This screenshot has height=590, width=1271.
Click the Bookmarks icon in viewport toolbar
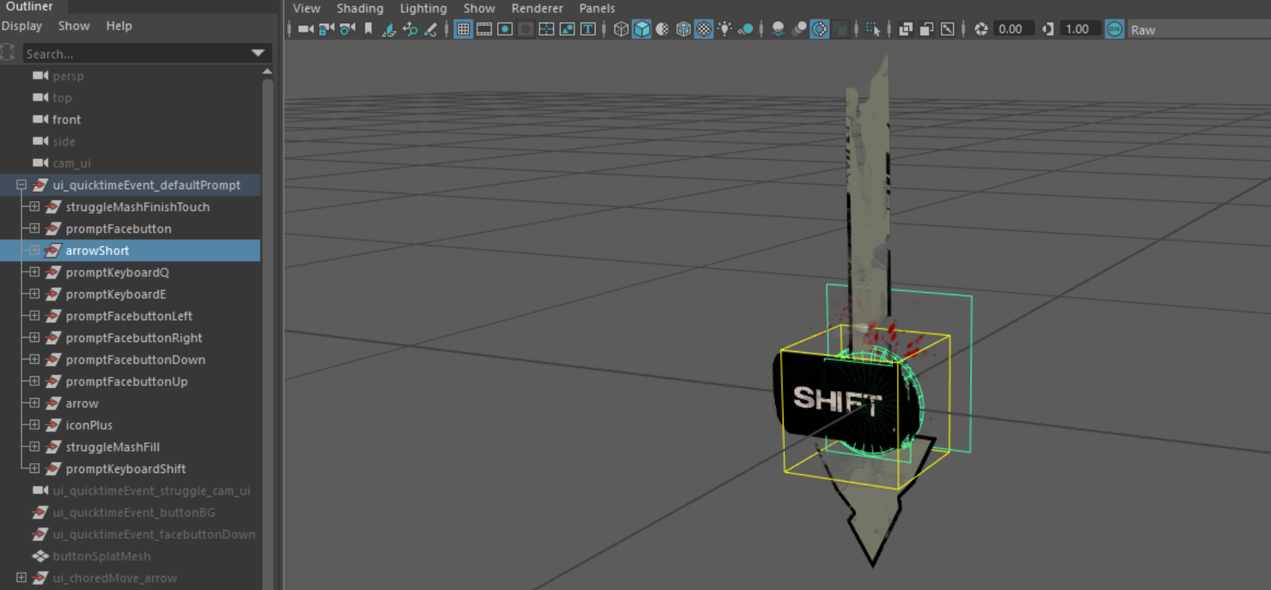[x=368, y=29]
